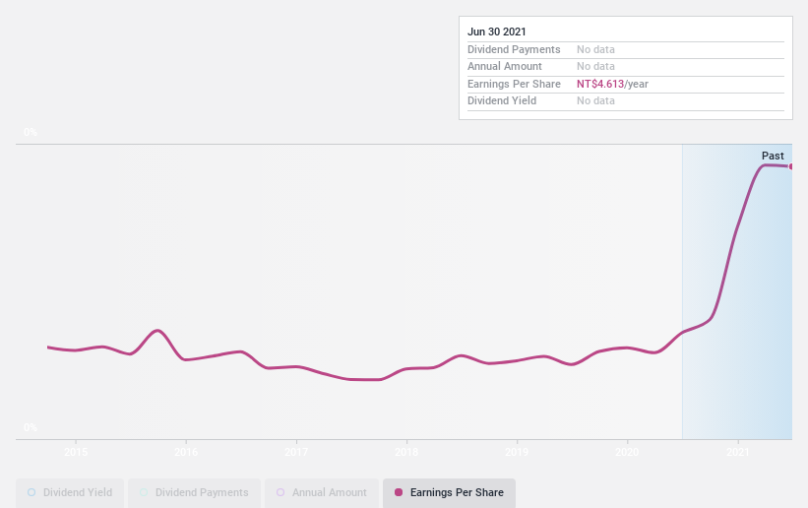Click the 2021 axis label
The width and height of the screenshot is (808, 508).
(738, 452)
